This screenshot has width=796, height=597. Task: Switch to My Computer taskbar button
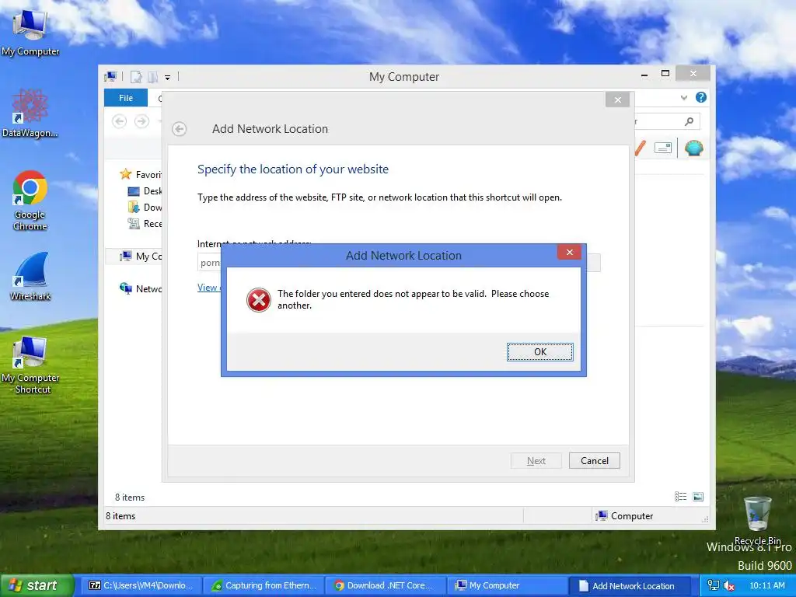[x=506, y=585]
